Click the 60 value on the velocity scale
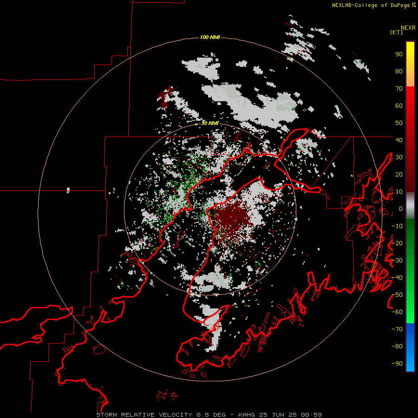418x418 pixels. tap(399, 106)
